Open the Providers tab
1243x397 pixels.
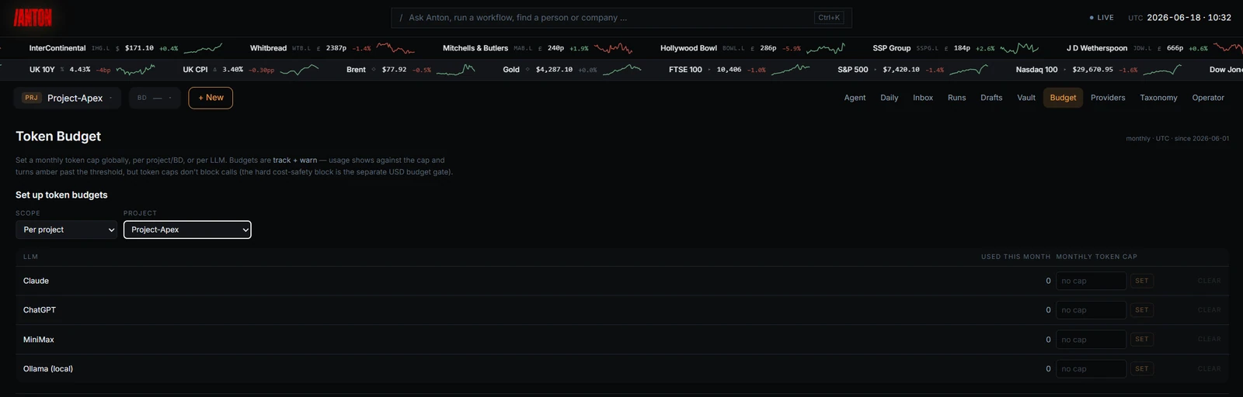[1108, 98]
